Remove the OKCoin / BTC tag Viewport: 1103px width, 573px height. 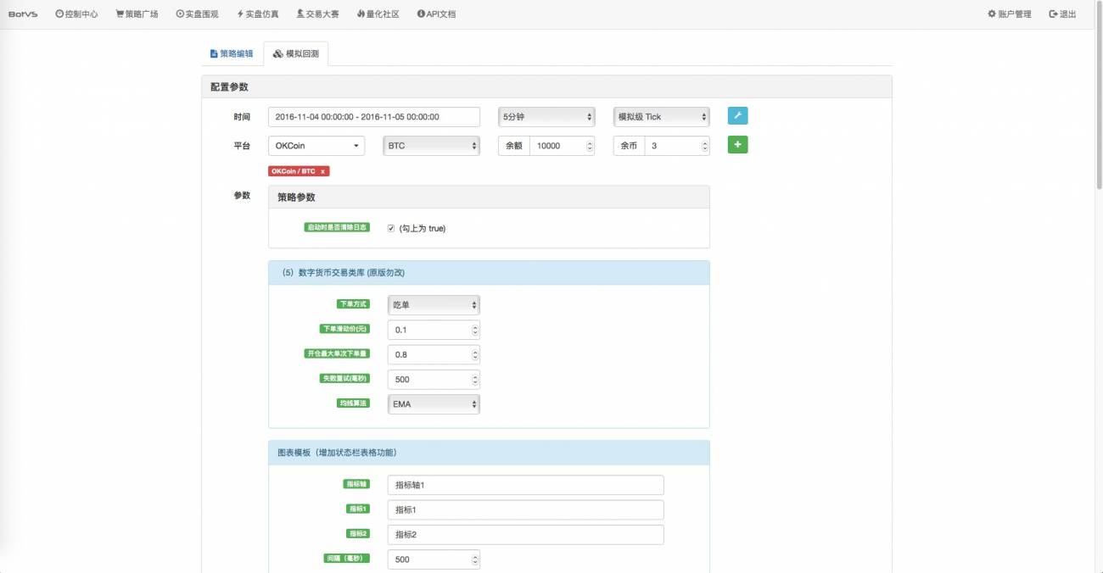click(x=322, y=171)
